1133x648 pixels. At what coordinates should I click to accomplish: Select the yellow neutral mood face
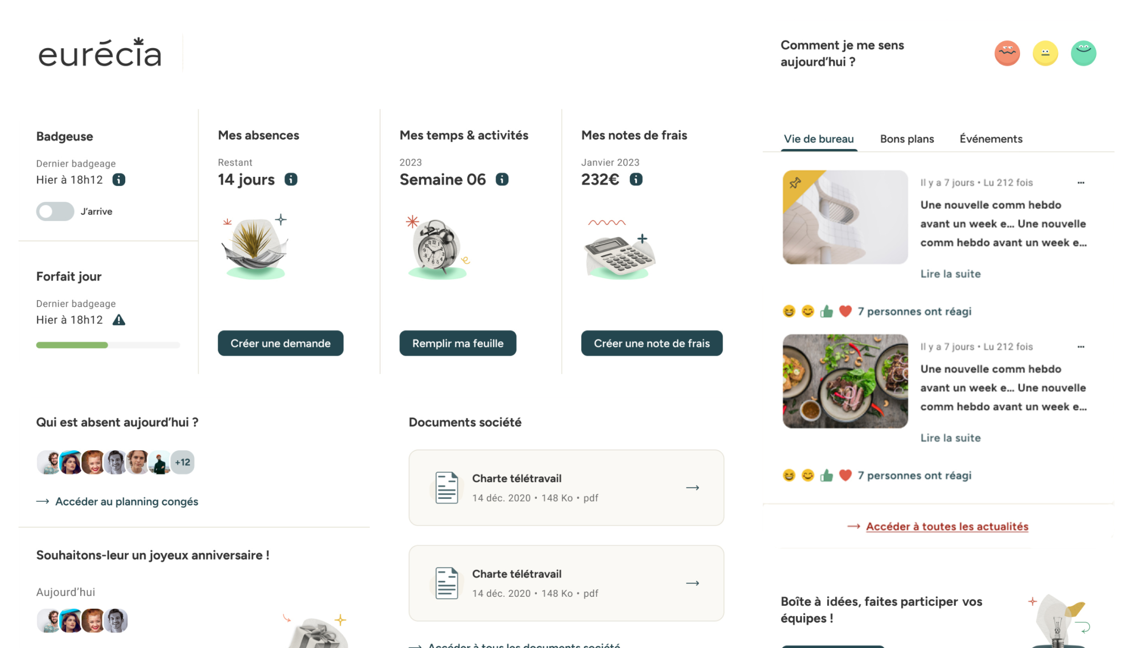(x=1045, y=53)
